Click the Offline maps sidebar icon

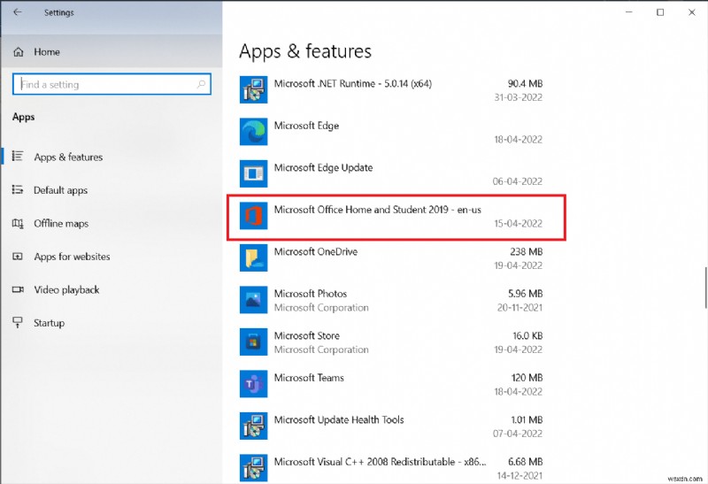[17, 223]
